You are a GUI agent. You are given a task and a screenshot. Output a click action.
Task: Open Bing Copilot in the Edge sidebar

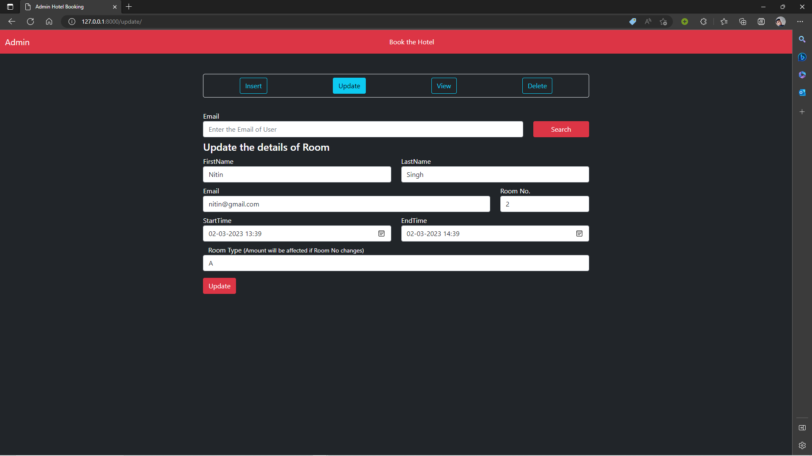coord(802,57)
